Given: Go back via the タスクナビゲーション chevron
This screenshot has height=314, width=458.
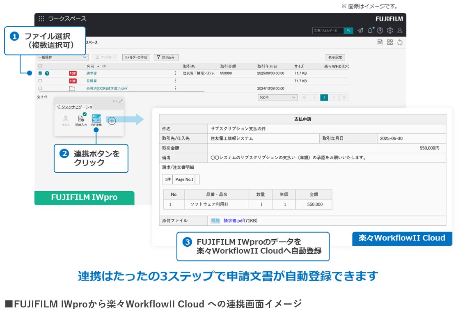Looking at the screenshot, I should click(x=58, y=107).
